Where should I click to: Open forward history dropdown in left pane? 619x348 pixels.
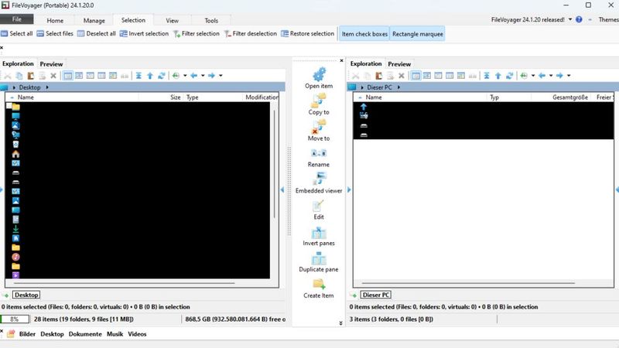(x=221, y=75)
